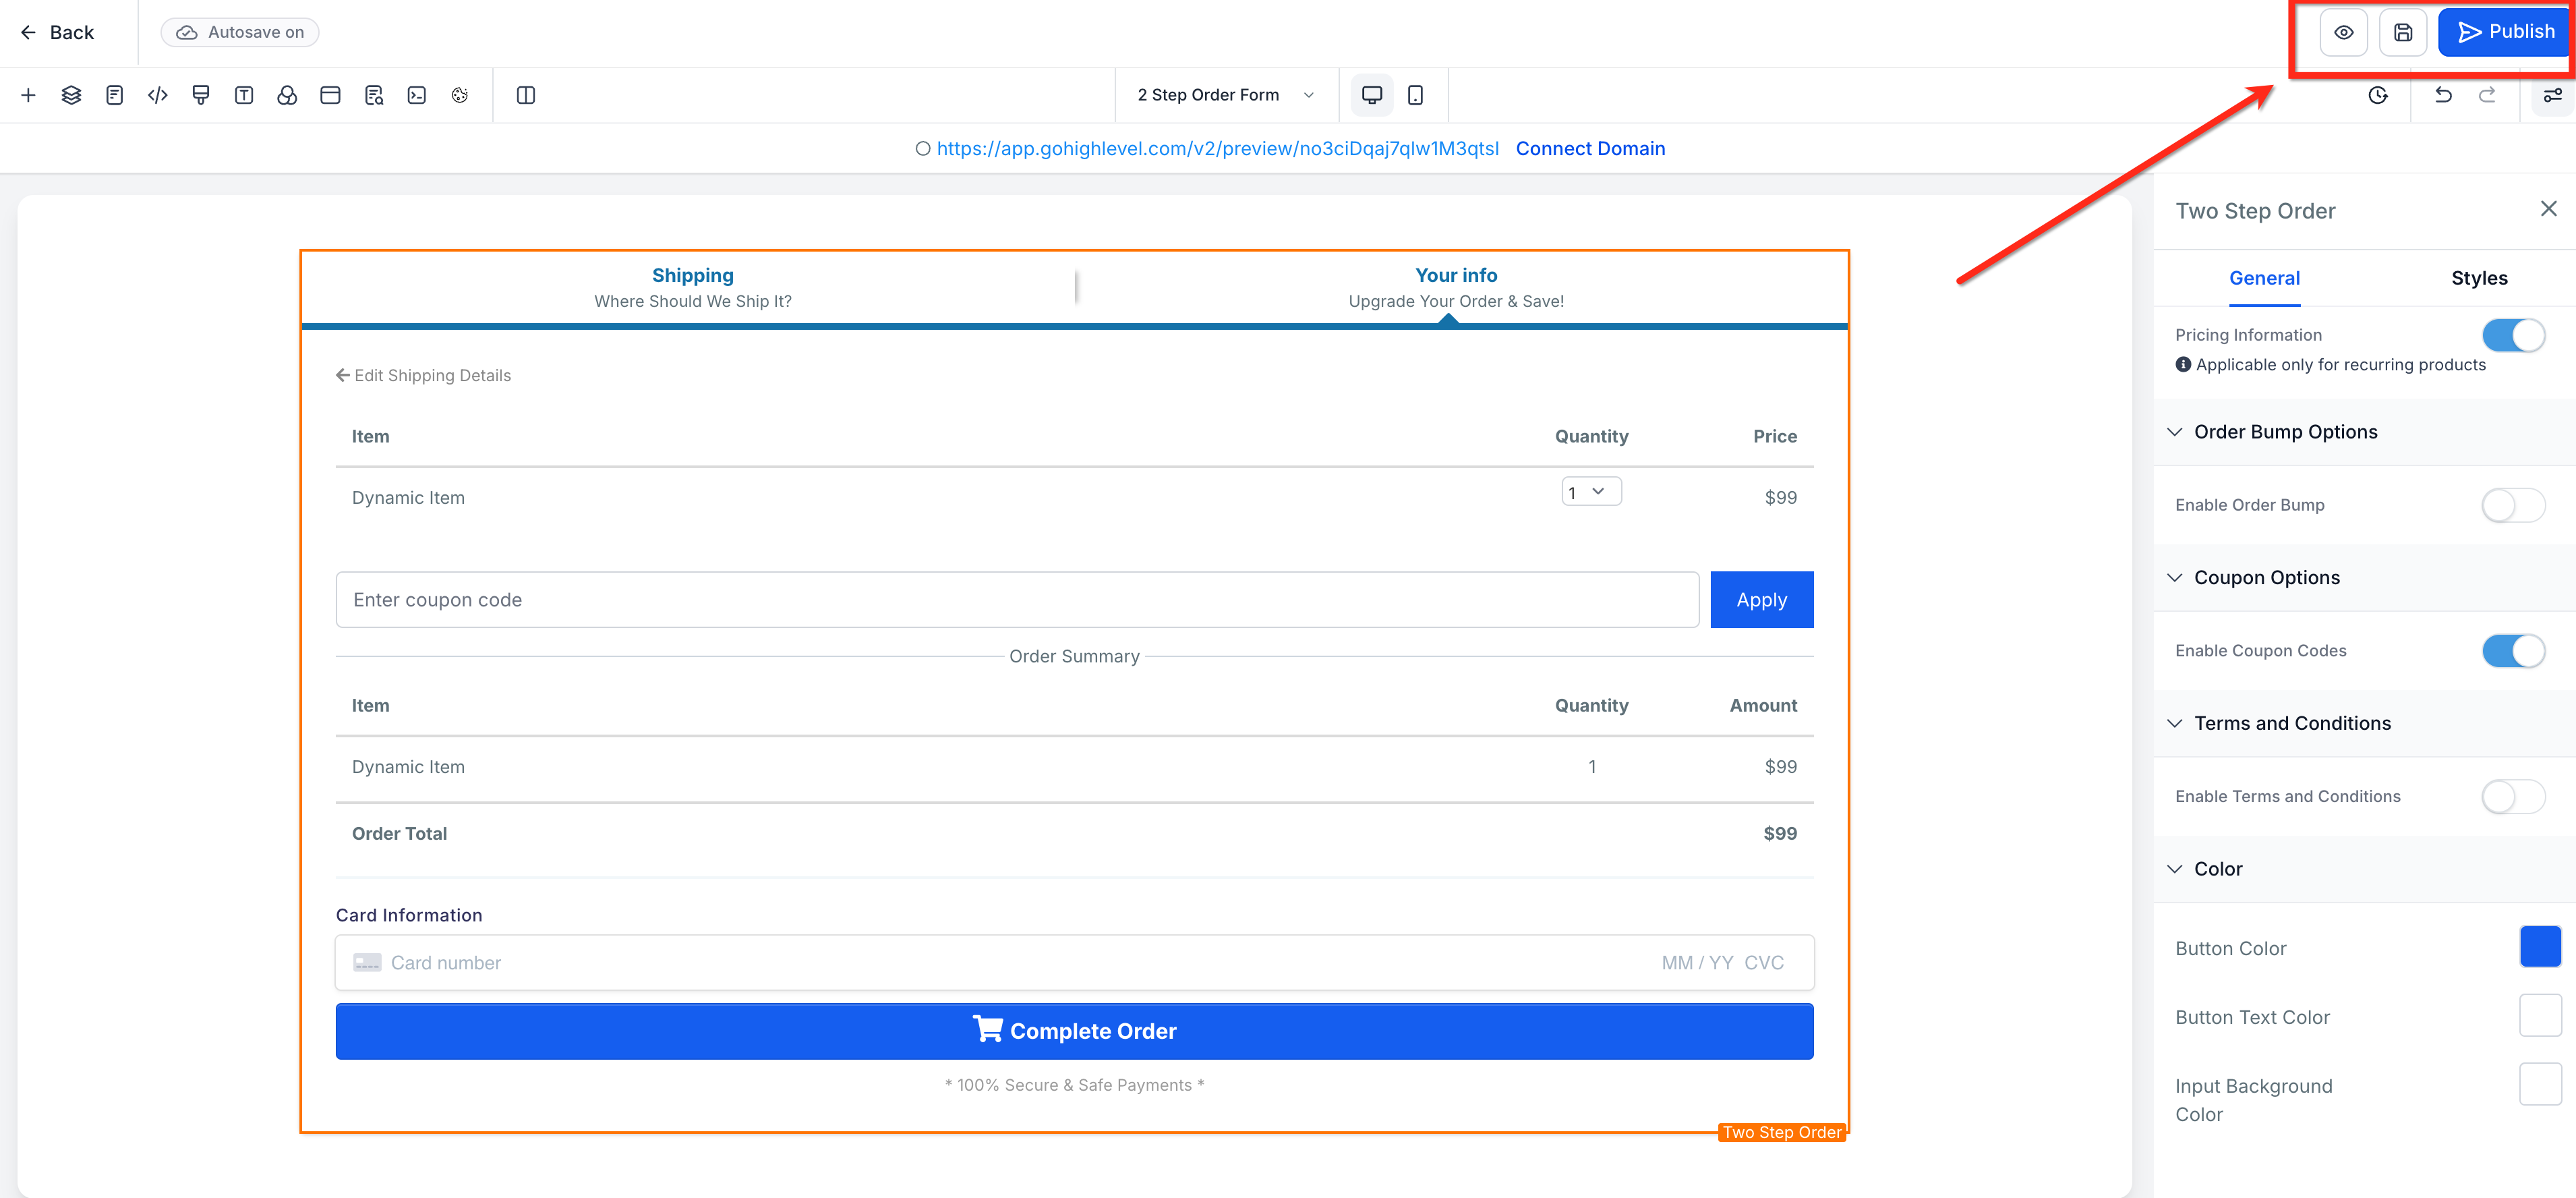Click the eye preview icon
The height and width of the screenshot is (1198, 2576).
pos(2343,32)
